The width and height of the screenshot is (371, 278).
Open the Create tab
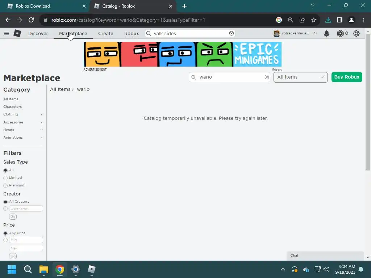(x=105, y=33)
